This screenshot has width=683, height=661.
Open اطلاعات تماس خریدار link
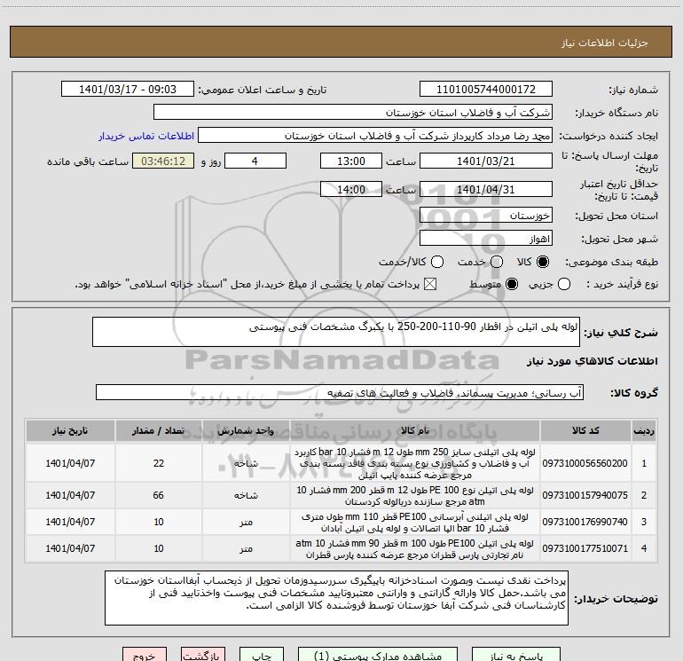(146, 136)
